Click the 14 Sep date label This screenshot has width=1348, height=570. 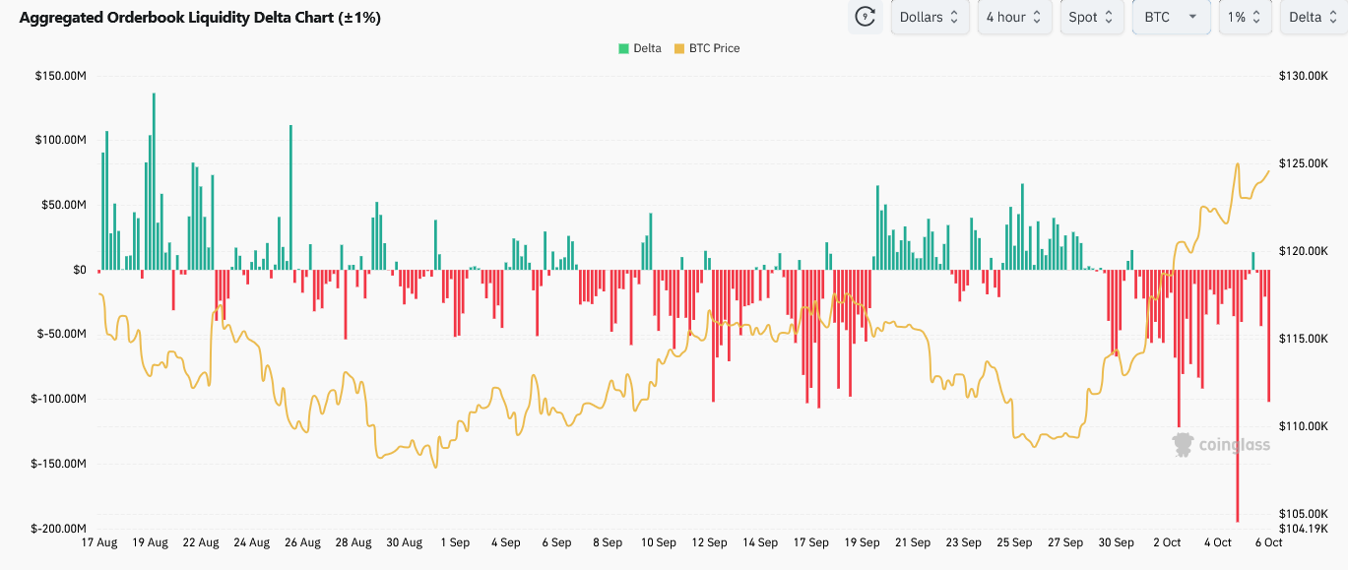click(x=760, y=542)
